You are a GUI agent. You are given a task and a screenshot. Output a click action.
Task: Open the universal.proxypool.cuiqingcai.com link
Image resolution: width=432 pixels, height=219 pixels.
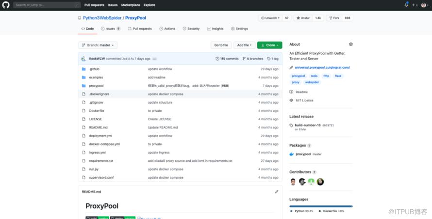322,67
